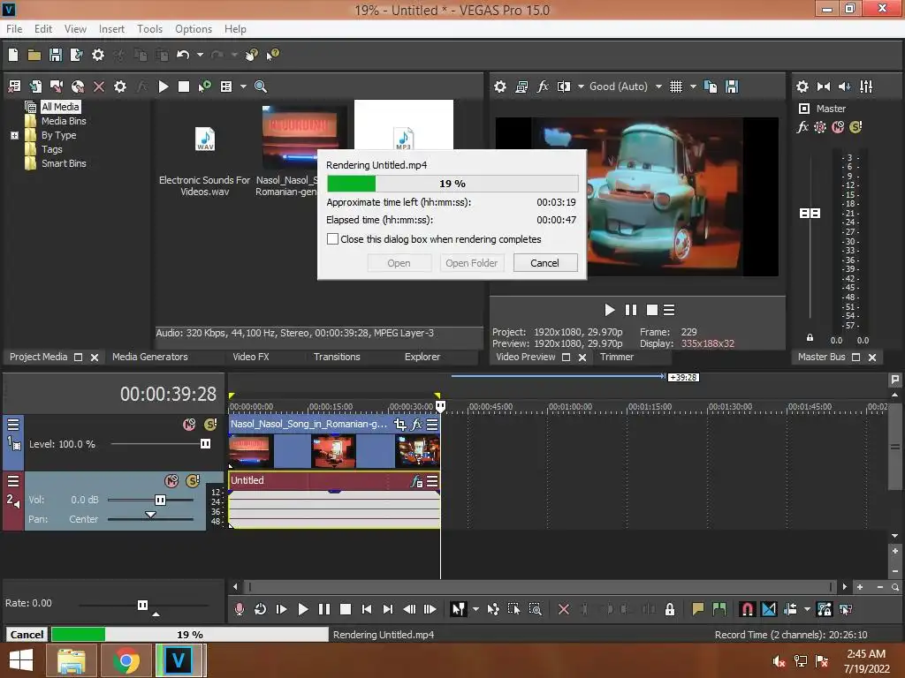This screenshot has height=678, width=905.
Task: Toggle Loop Playback in the transport bar
Action: (261, 609)
